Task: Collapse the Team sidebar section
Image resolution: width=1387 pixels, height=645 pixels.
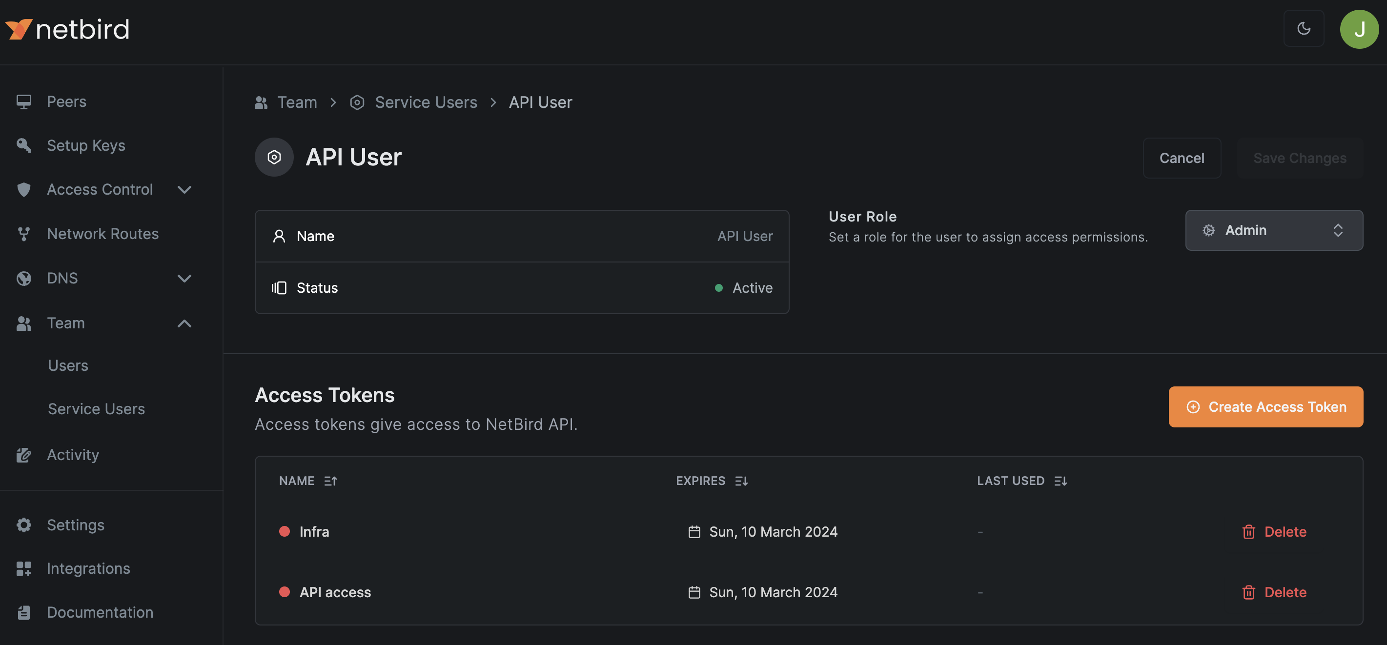Action: point(184,323)
